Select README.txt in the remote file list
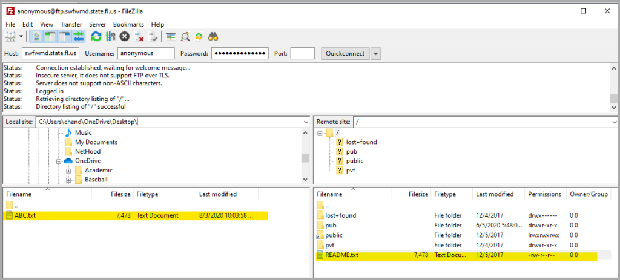The height and width of the screenshot is (280, 620). click(x=341, y=256)
